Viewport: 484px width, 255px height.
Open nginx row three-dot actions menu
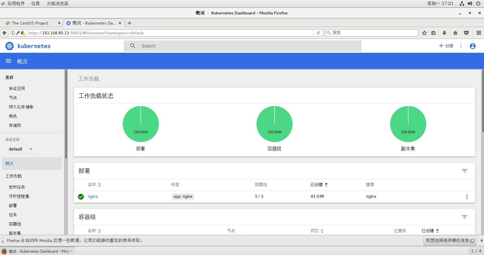point(467,197)
